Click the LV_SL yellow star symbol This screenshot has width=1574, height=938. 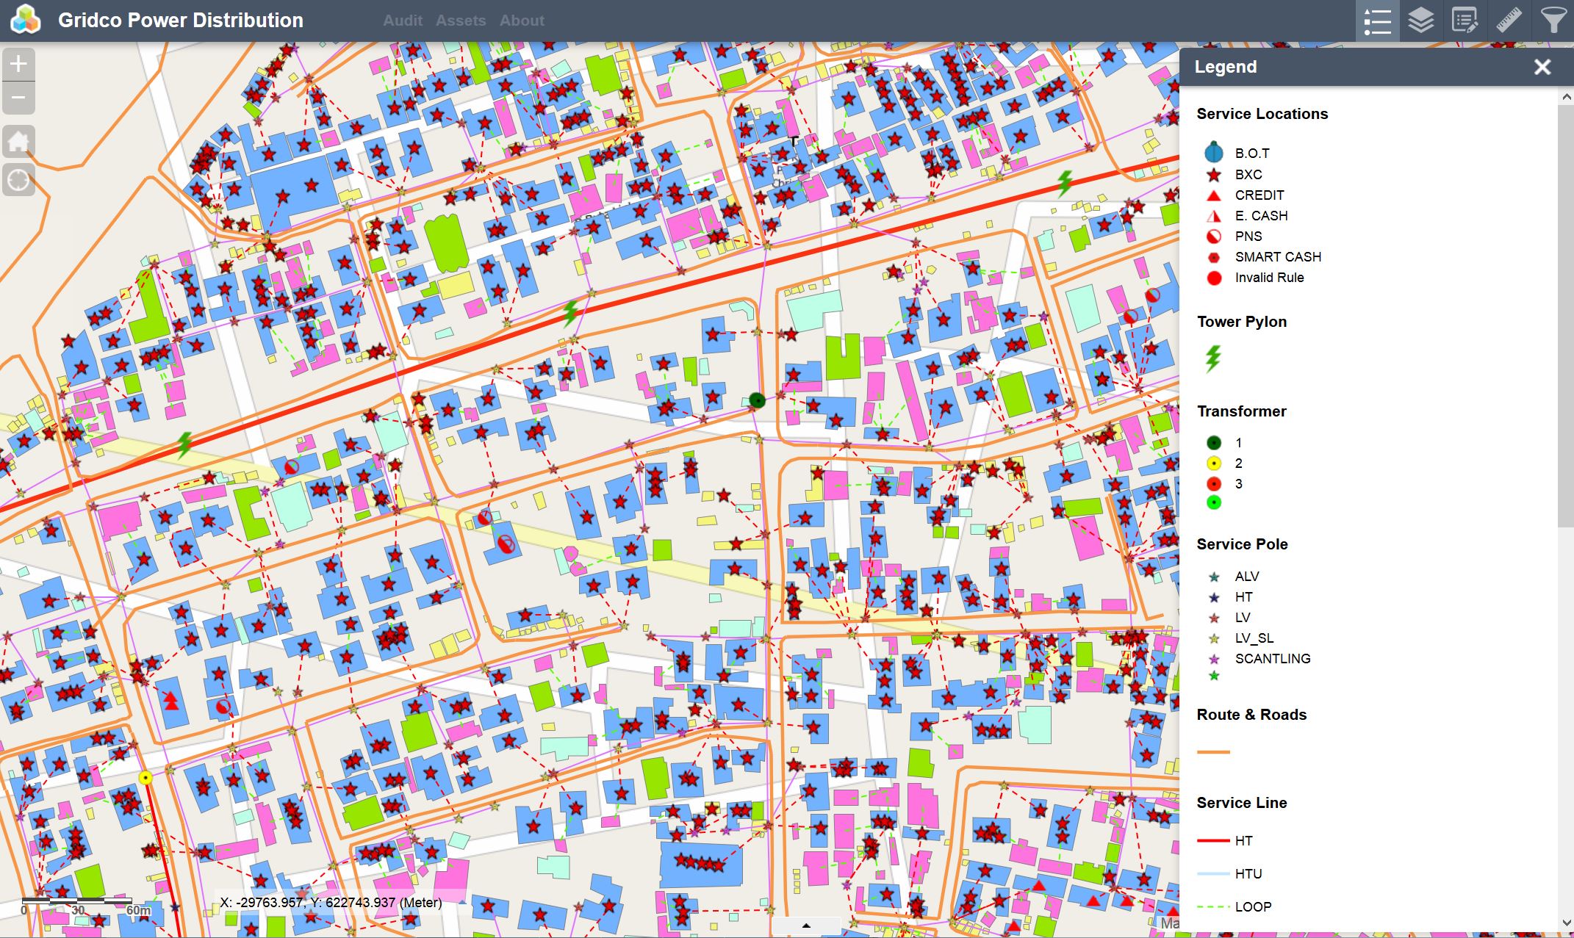point(1214,638)
